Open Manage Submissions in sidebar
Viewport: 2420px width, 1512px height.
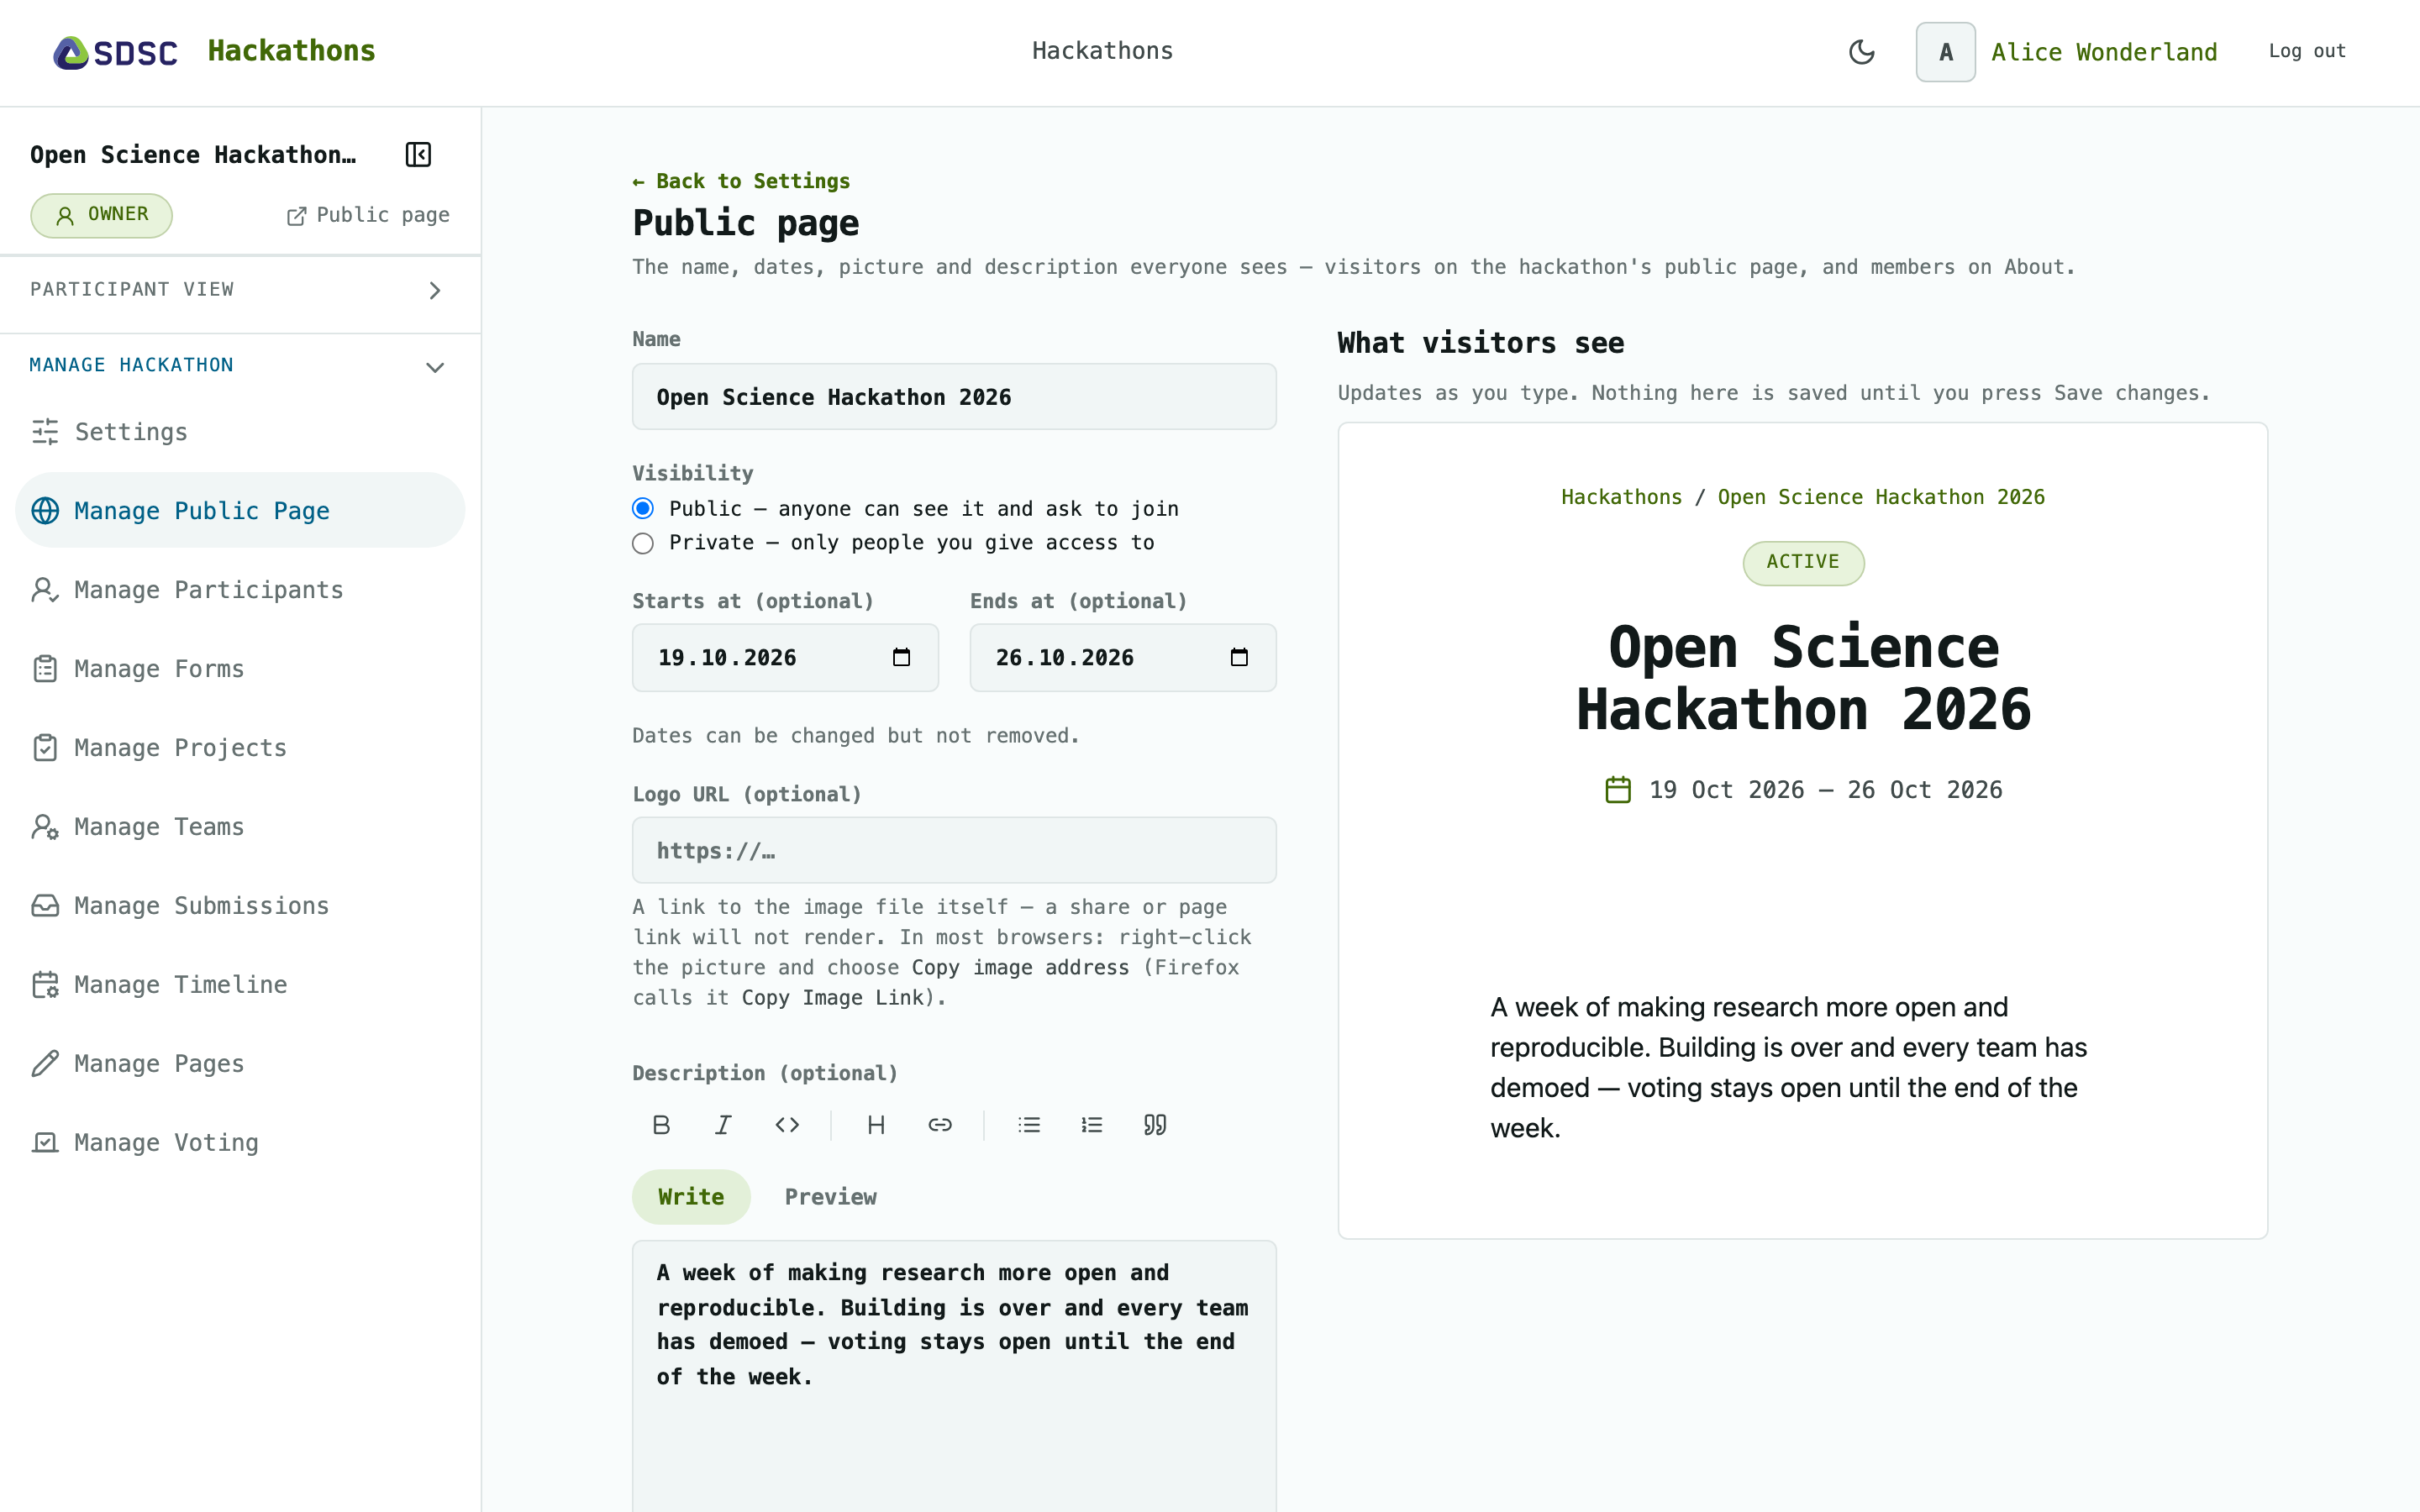[240, 906]
